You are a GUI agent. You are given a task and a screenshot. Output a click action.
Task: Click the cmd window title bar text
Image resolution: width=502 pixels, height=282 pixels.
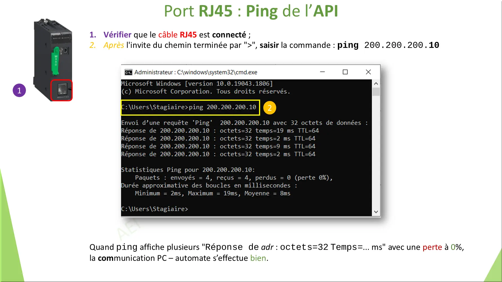point(196,72)
